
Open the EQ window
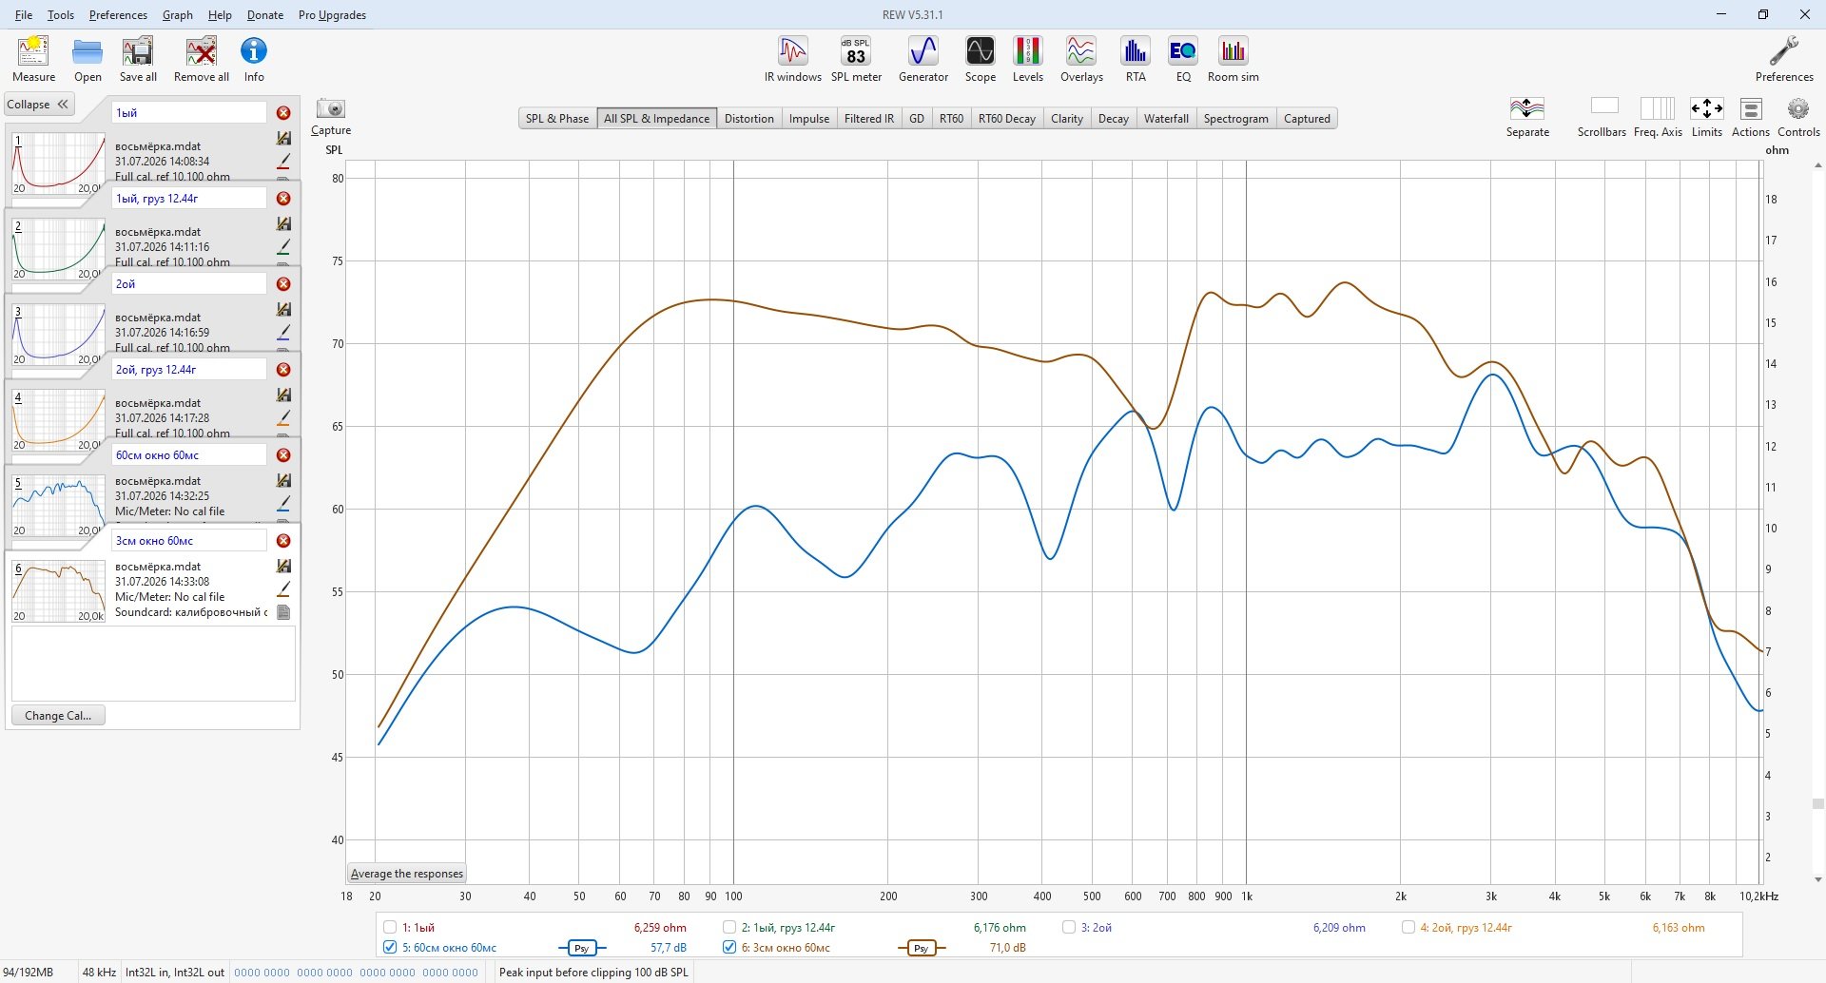click(1183, 60)
